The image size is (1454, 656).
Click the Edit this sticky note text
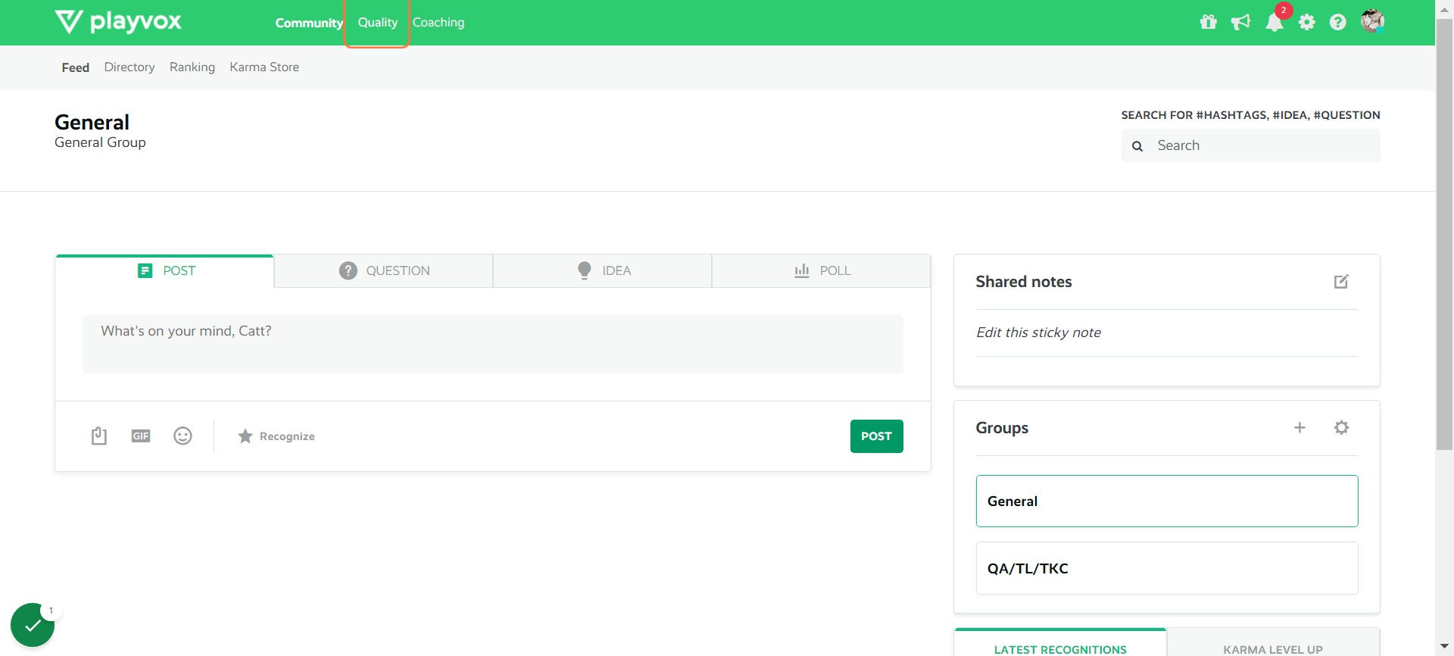click(x=1038, y=333)
